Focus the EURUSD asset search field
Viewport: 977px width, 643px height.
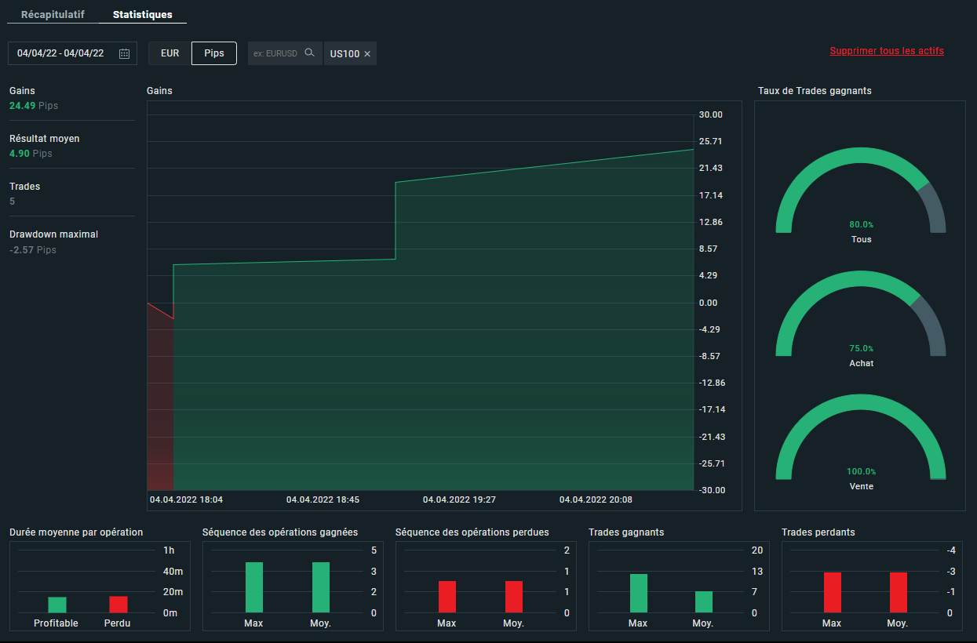[276, 53]
